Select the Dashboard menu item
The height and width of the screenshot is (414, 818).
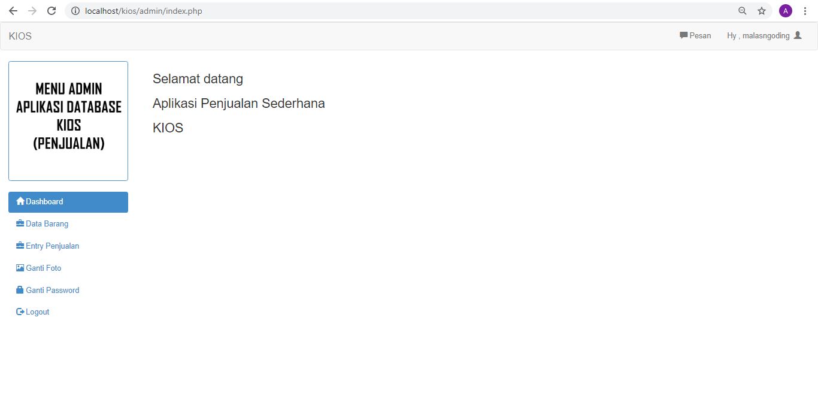(44, 202)
